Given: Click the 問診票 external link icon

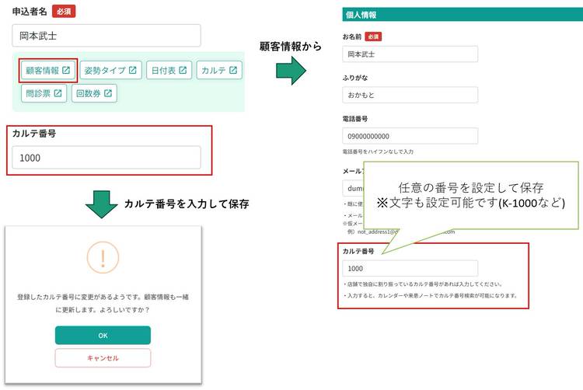Looking at the screenshot, I should point(57,93).
